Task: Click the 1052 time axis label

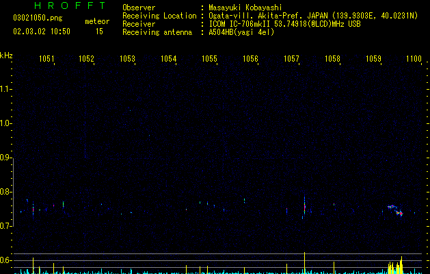Action: pos(86,59)
